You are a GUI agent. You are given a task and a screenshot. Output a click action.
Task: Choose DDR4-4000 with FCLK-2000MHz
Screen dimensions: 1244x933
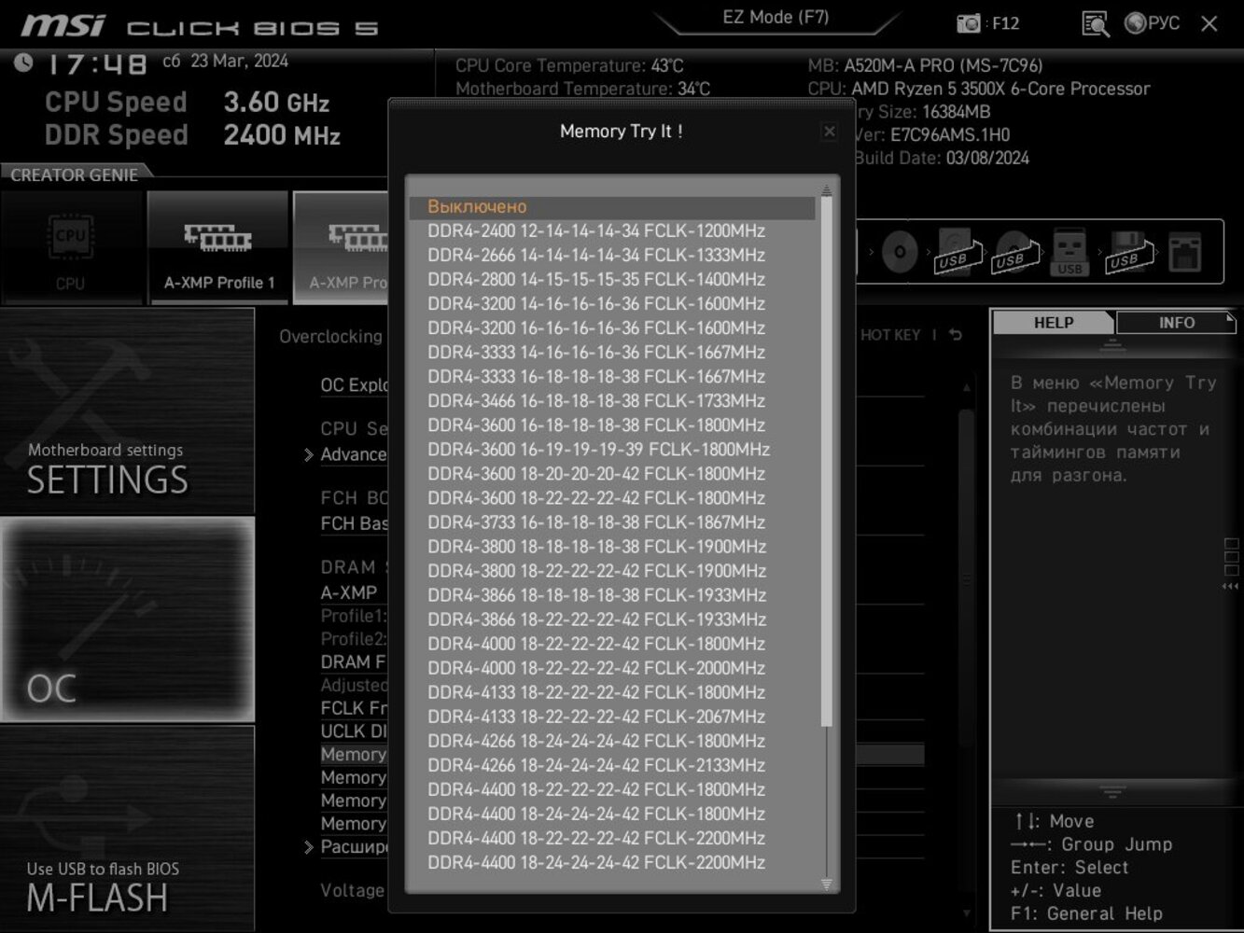612,668
